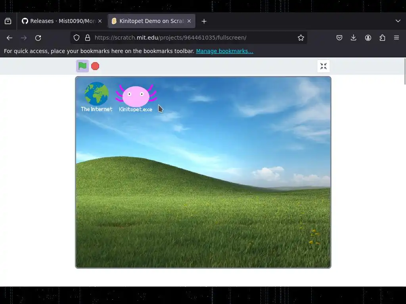Viewport: 406px width, 304px height.
Task: Open the Extensions panel
Action: pyautogui.click(x=382, y=38)
